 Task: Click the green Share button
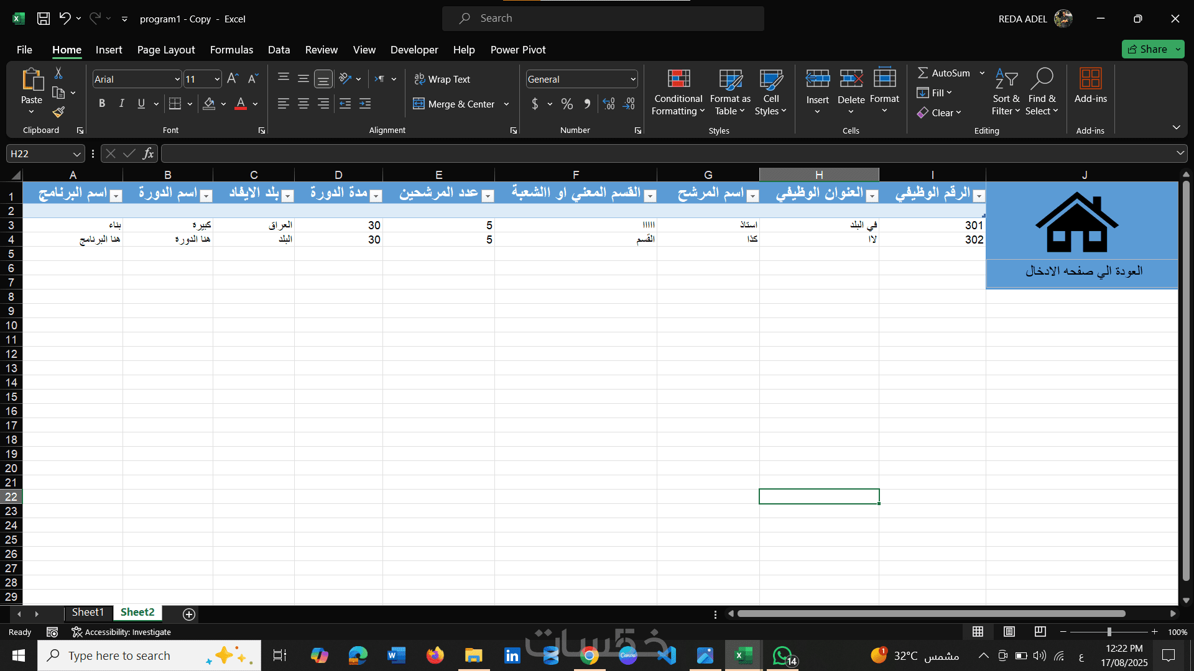1147,49
